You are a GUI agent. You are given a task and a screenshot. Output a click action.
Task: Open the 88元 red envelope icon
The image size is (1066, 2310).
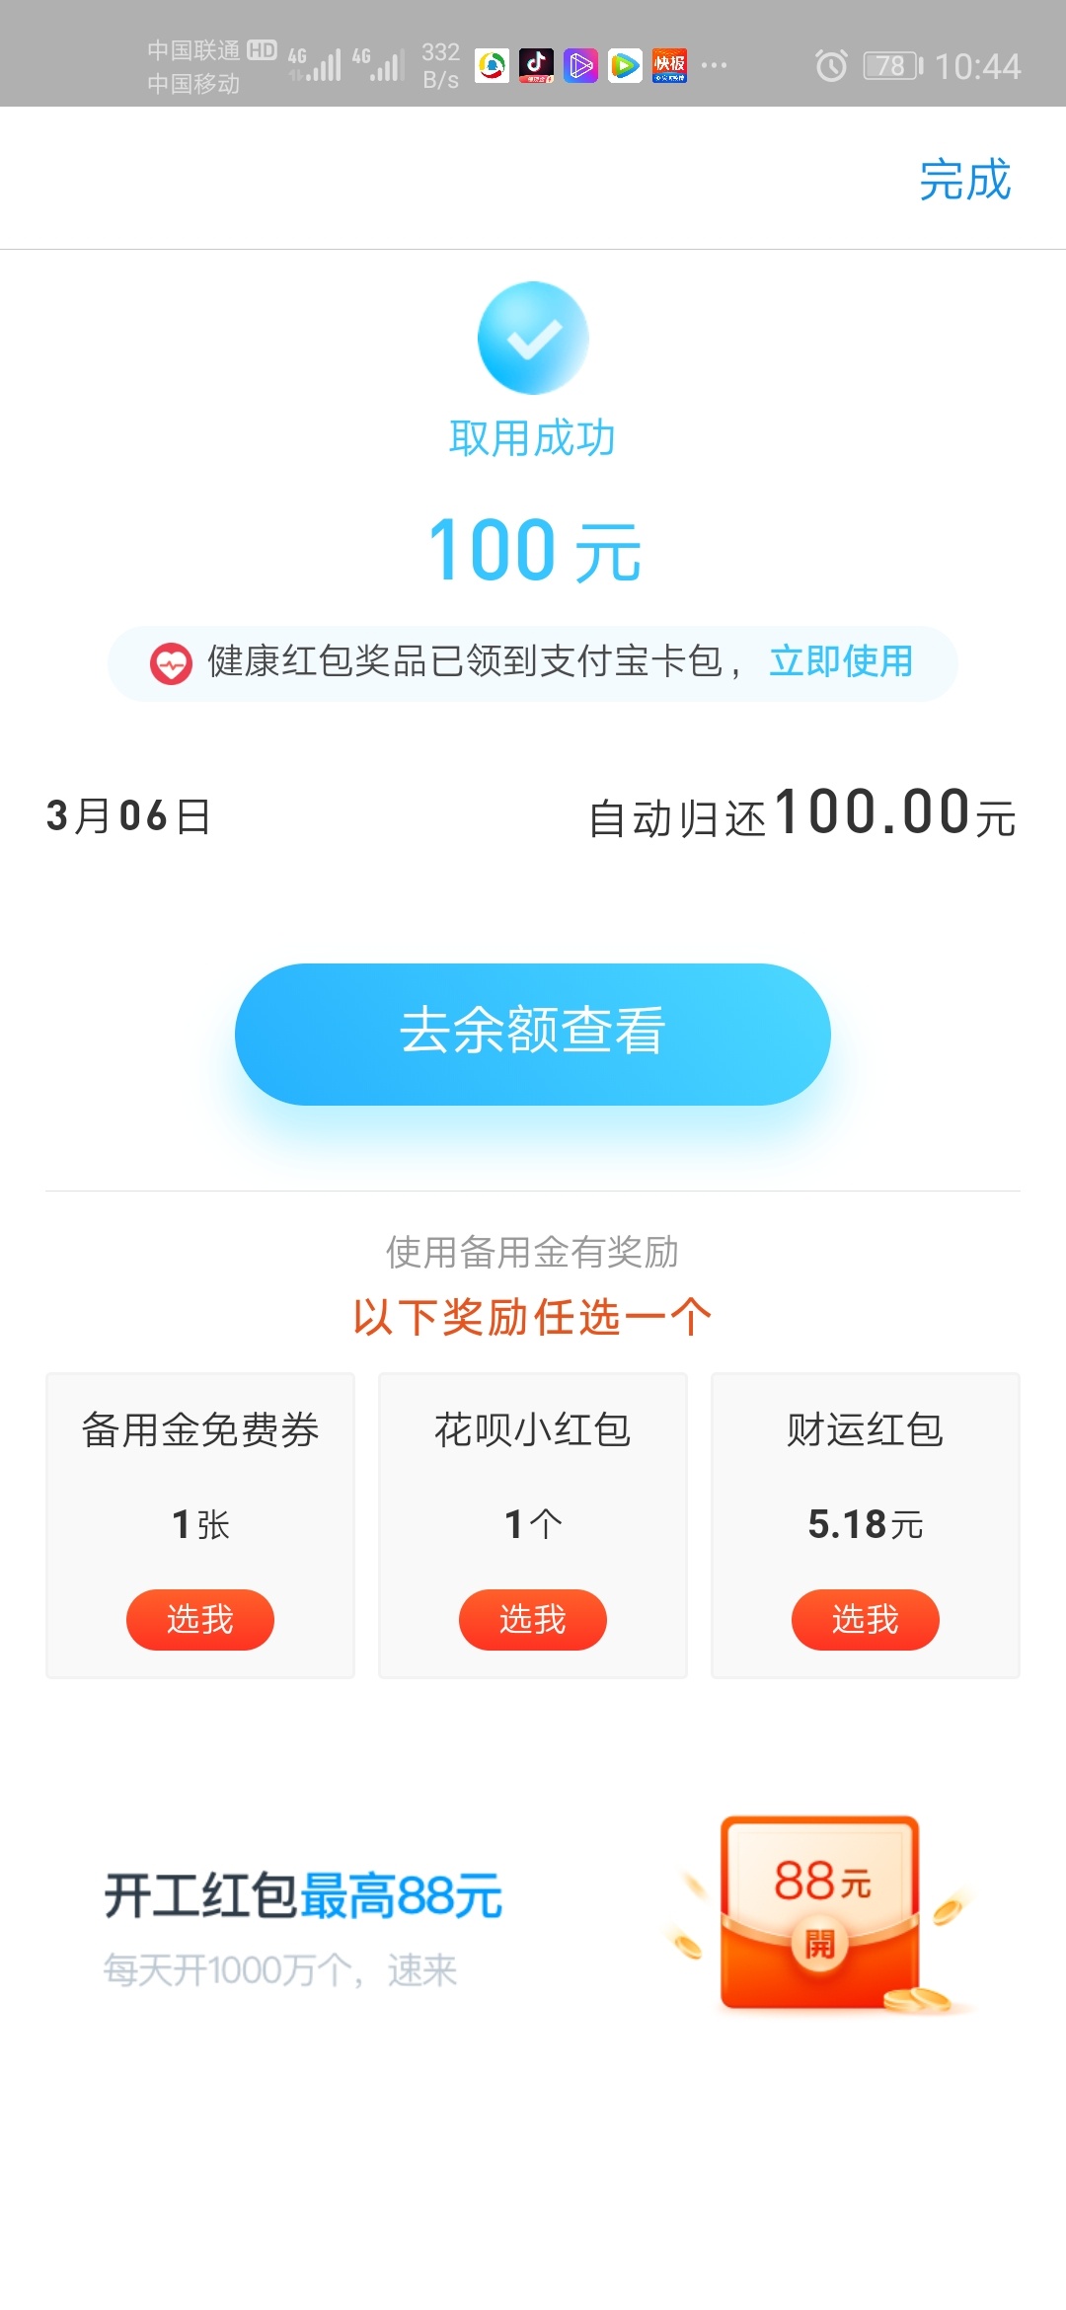(821, 1914)
